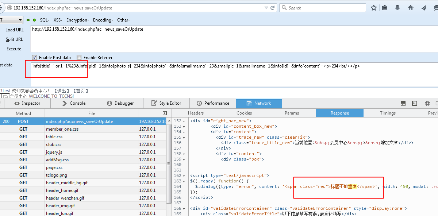Image resolution: width=438 pixels, height=216 pixels.
Task: Click the 退出 logout link
Action: pyautogui.click(x=62, y=91)
